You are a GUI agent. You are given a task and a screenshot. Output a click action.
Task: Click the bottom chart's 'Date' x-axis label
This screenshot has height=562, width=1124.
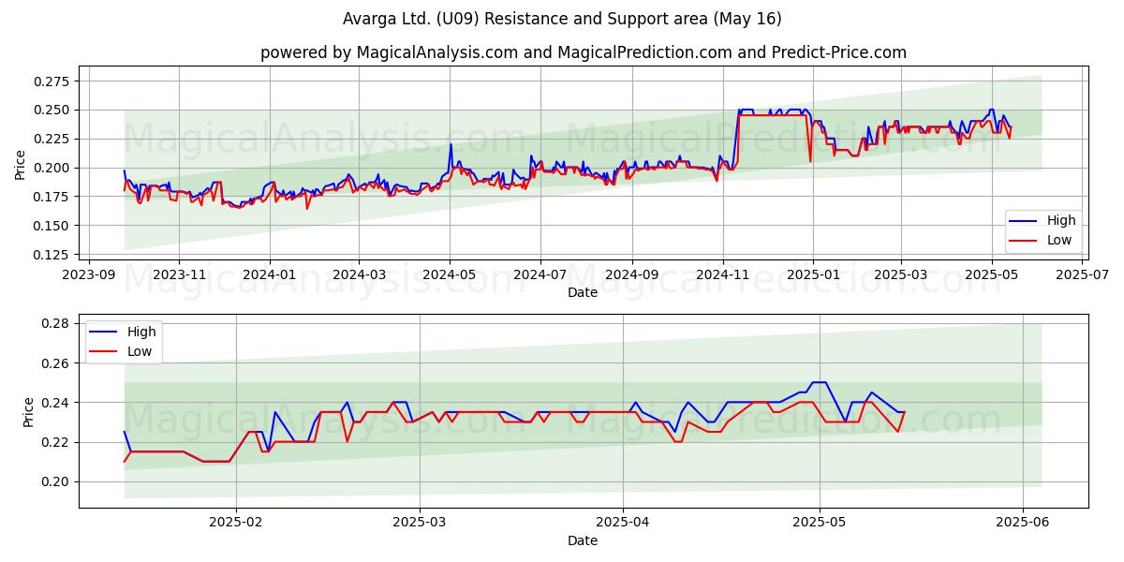583,540
